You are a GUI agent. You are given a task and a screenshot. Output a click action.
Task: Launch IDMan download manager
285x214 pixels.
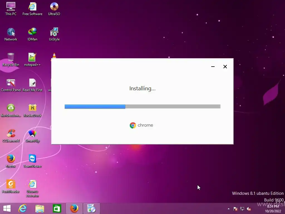click(x=32, y=34)
